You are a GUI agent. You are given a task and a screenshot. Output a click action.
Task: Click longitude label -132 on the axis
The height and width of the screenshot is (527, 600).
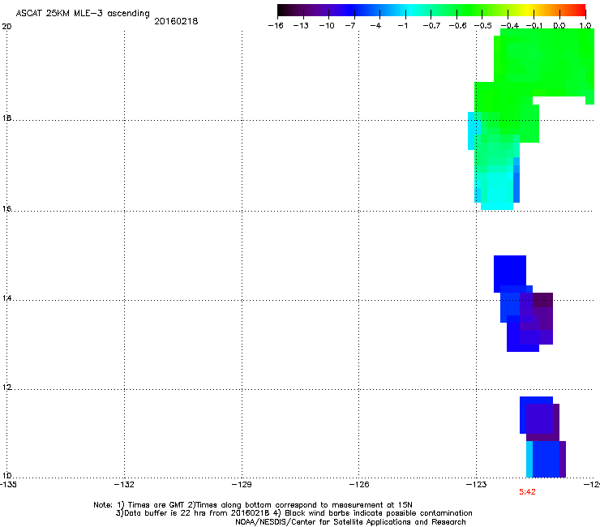point(124,485)
